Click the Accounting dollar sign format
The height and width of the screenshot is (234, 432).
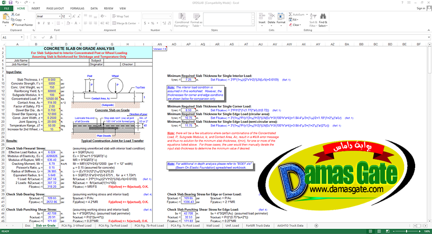(x=145, y=23)
